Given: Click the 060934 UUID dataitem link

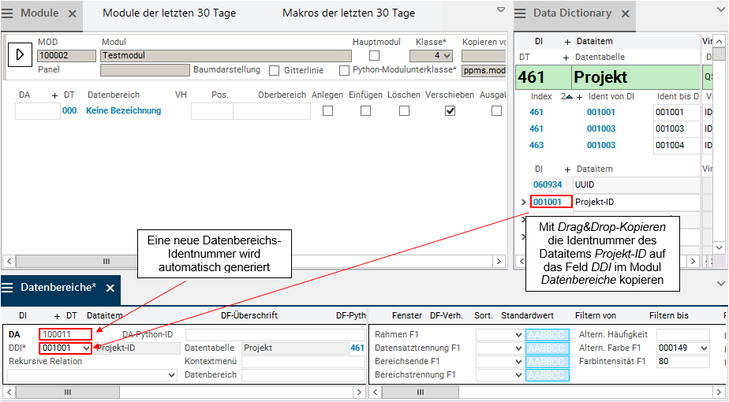Looking at the screenshot, I should click(546, 184).
